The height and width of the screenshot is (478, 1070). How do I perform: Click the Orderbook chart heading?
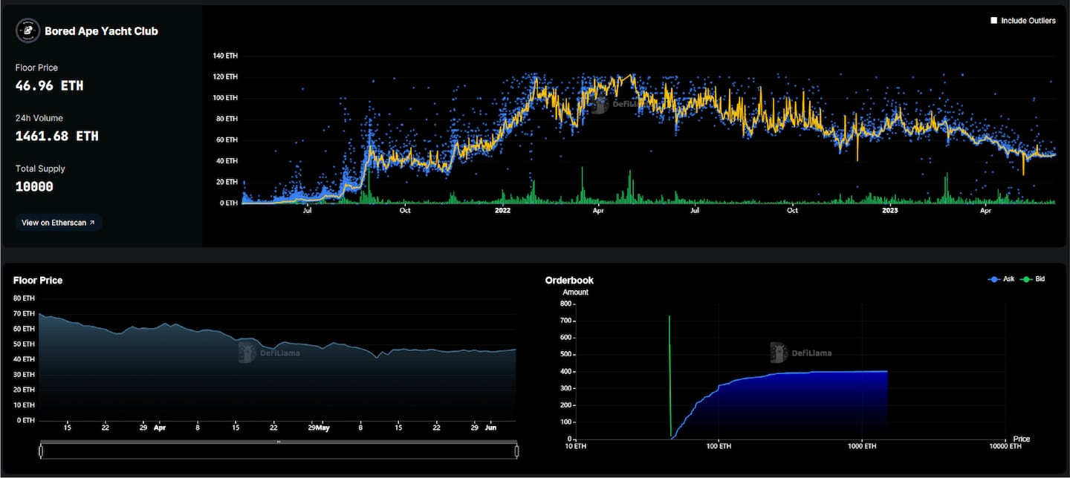569,281
